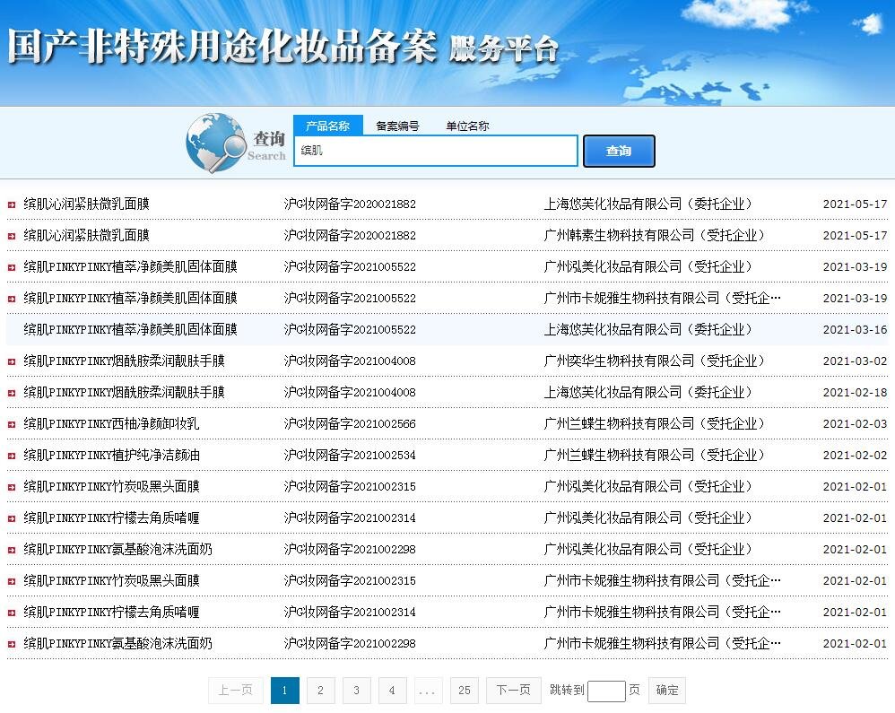Click red bullet beside 上海悠芙 缤肌沁润紧肤微乳面膜 row
The width and height of the screenshot is (895, 713).
pos(12,204)
